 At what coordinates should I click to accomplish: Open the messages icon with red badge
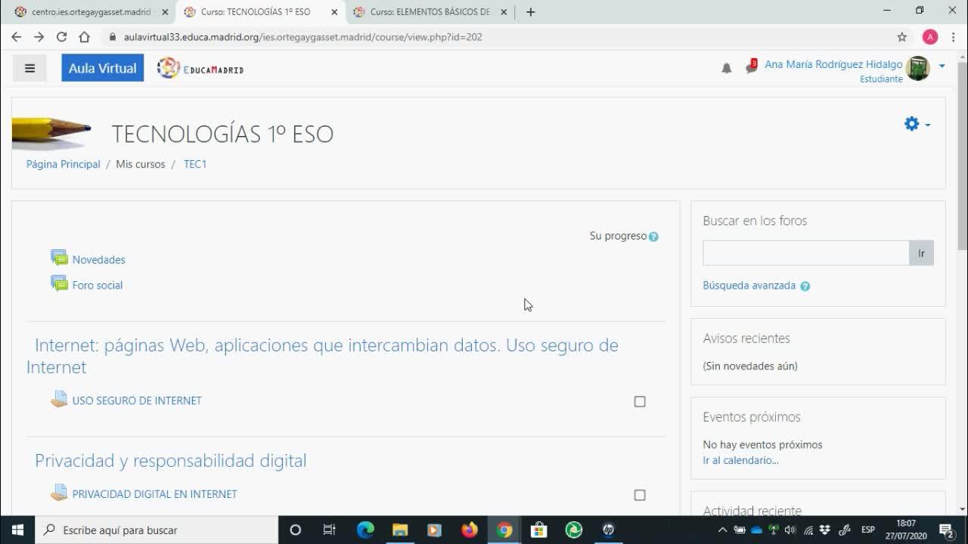click(x=751, y=66)
